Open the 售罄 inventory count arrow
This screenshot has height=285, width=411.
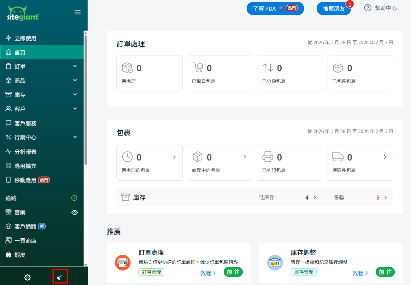(385, 198)
